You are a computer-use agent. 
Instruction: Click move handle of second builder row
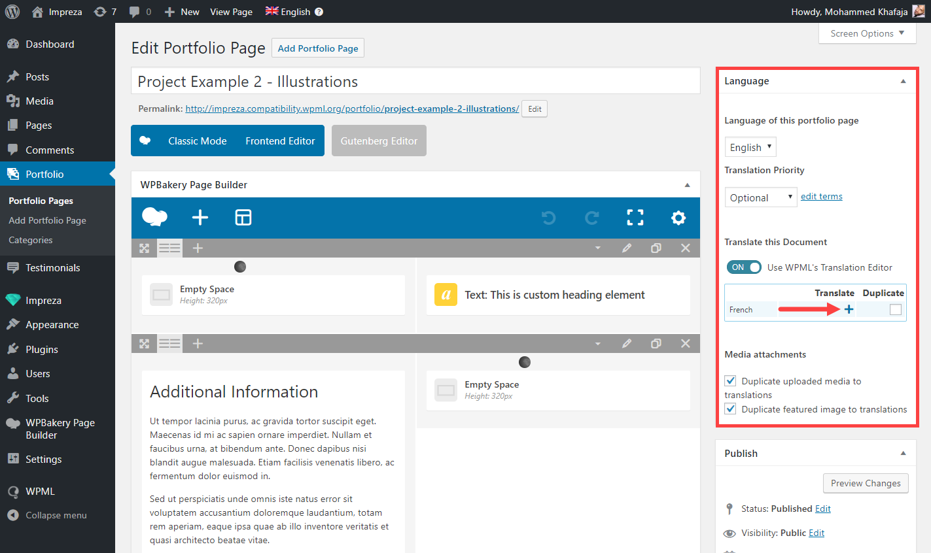[145, 344]
